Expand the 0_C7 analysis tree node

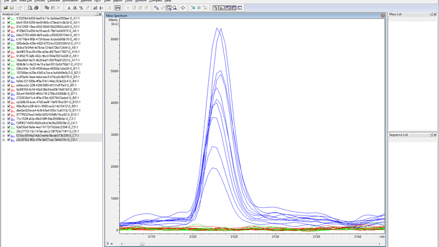3,136
